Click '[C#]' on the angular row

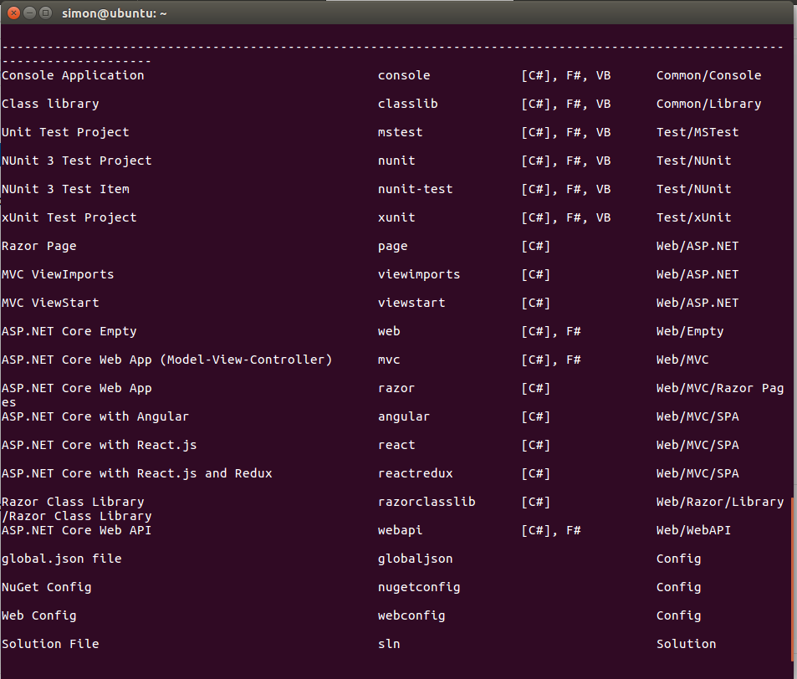(536, 417)
